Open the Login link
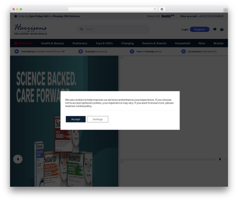 (185, 29)
